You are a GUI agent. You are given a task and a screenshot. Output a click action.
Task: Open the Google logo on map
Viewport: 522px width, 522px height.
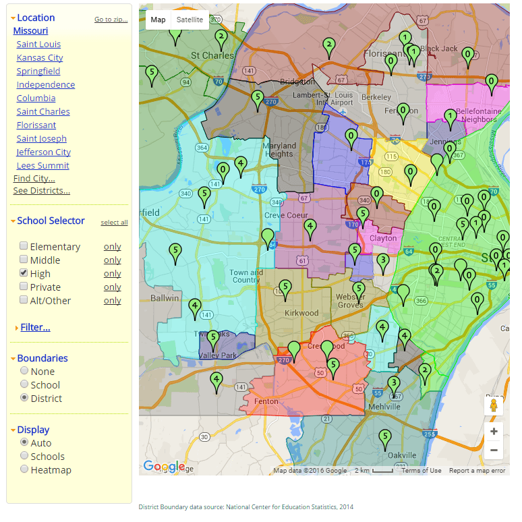click(x=163, y=466)
